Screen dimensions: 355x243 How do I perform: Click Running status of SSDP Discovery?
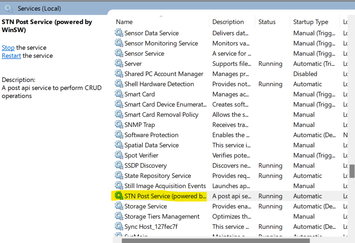click(271, 165)
